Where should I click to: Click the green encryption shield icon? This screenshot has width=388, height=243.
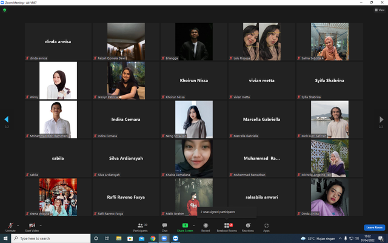pos(4,10)
